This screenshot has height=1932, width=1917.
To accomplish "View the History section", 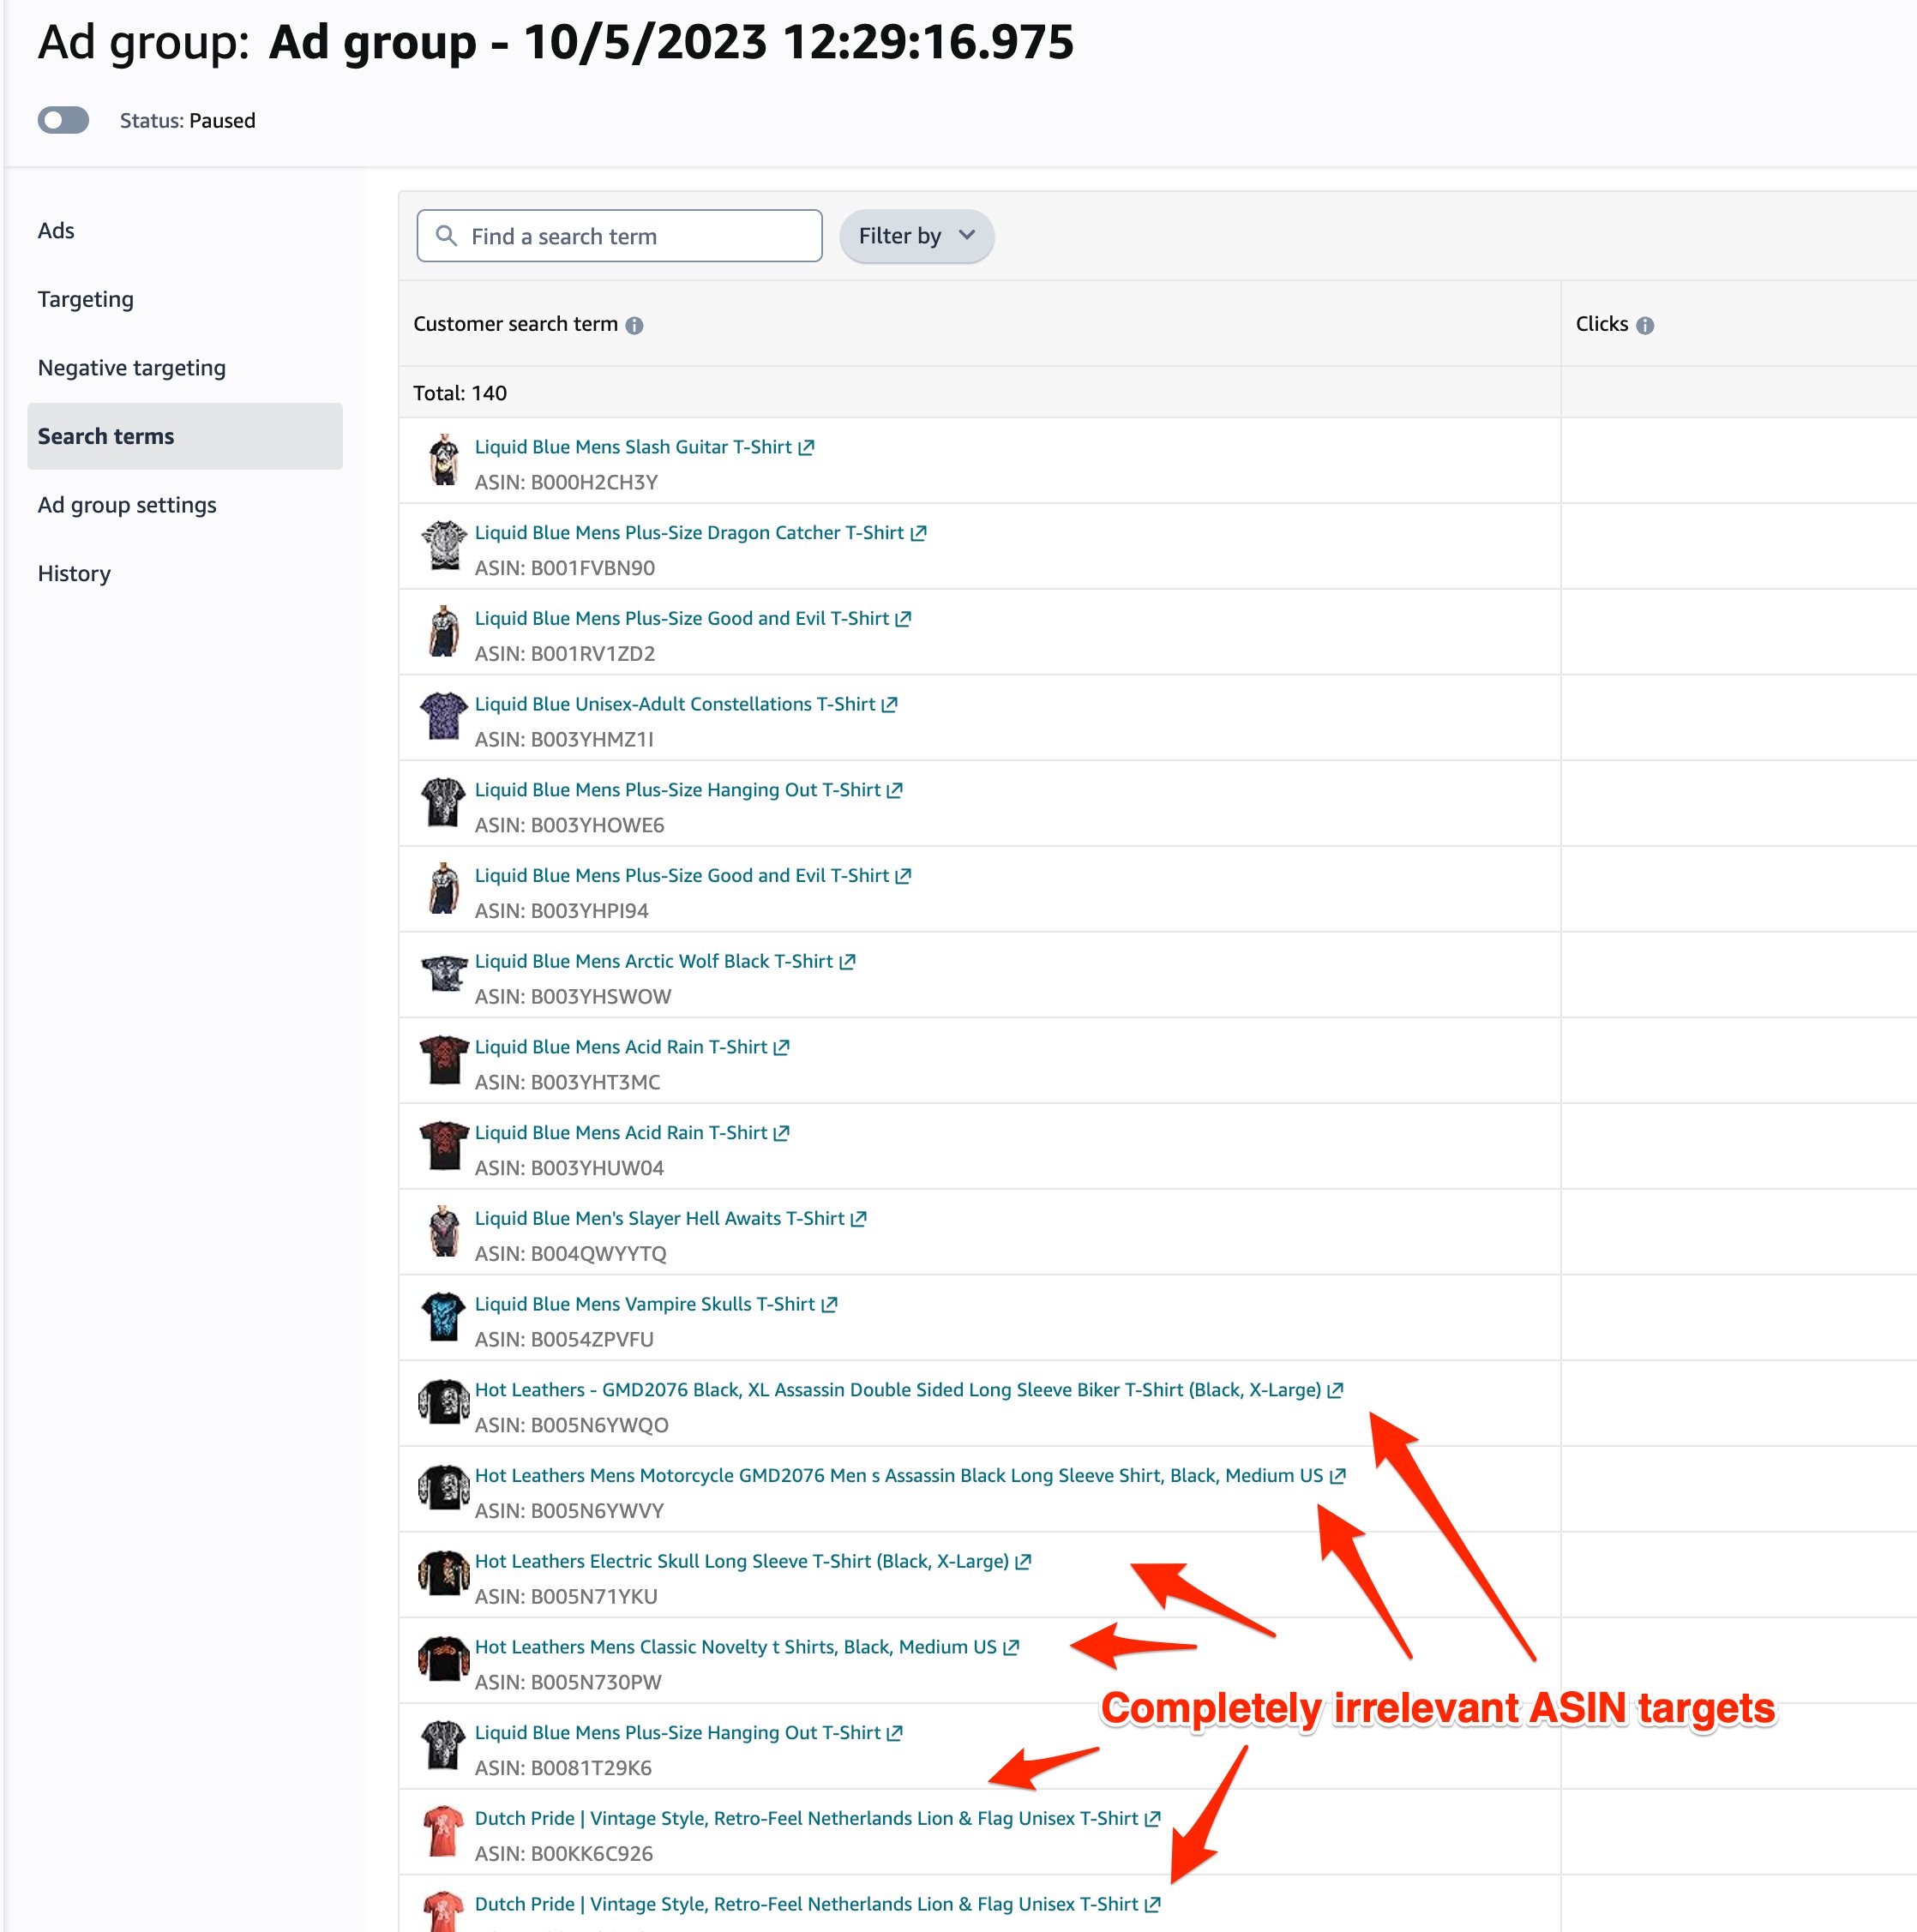I will coord(74,573).
